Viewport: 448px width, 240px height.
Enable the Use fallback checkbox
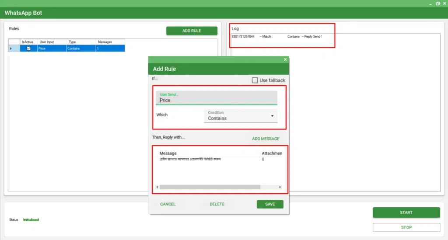(x=255, y=80)
